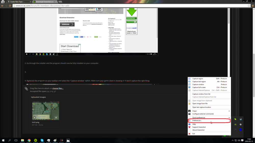Open Task View on the taskbar

coord(16,140)
